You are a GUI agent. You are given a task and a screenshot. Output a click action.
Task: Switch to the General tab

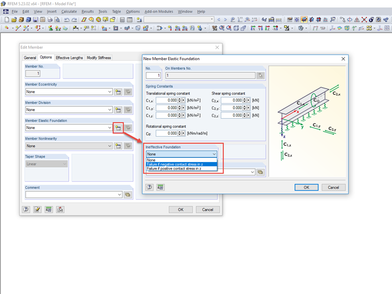coord(30,58)
